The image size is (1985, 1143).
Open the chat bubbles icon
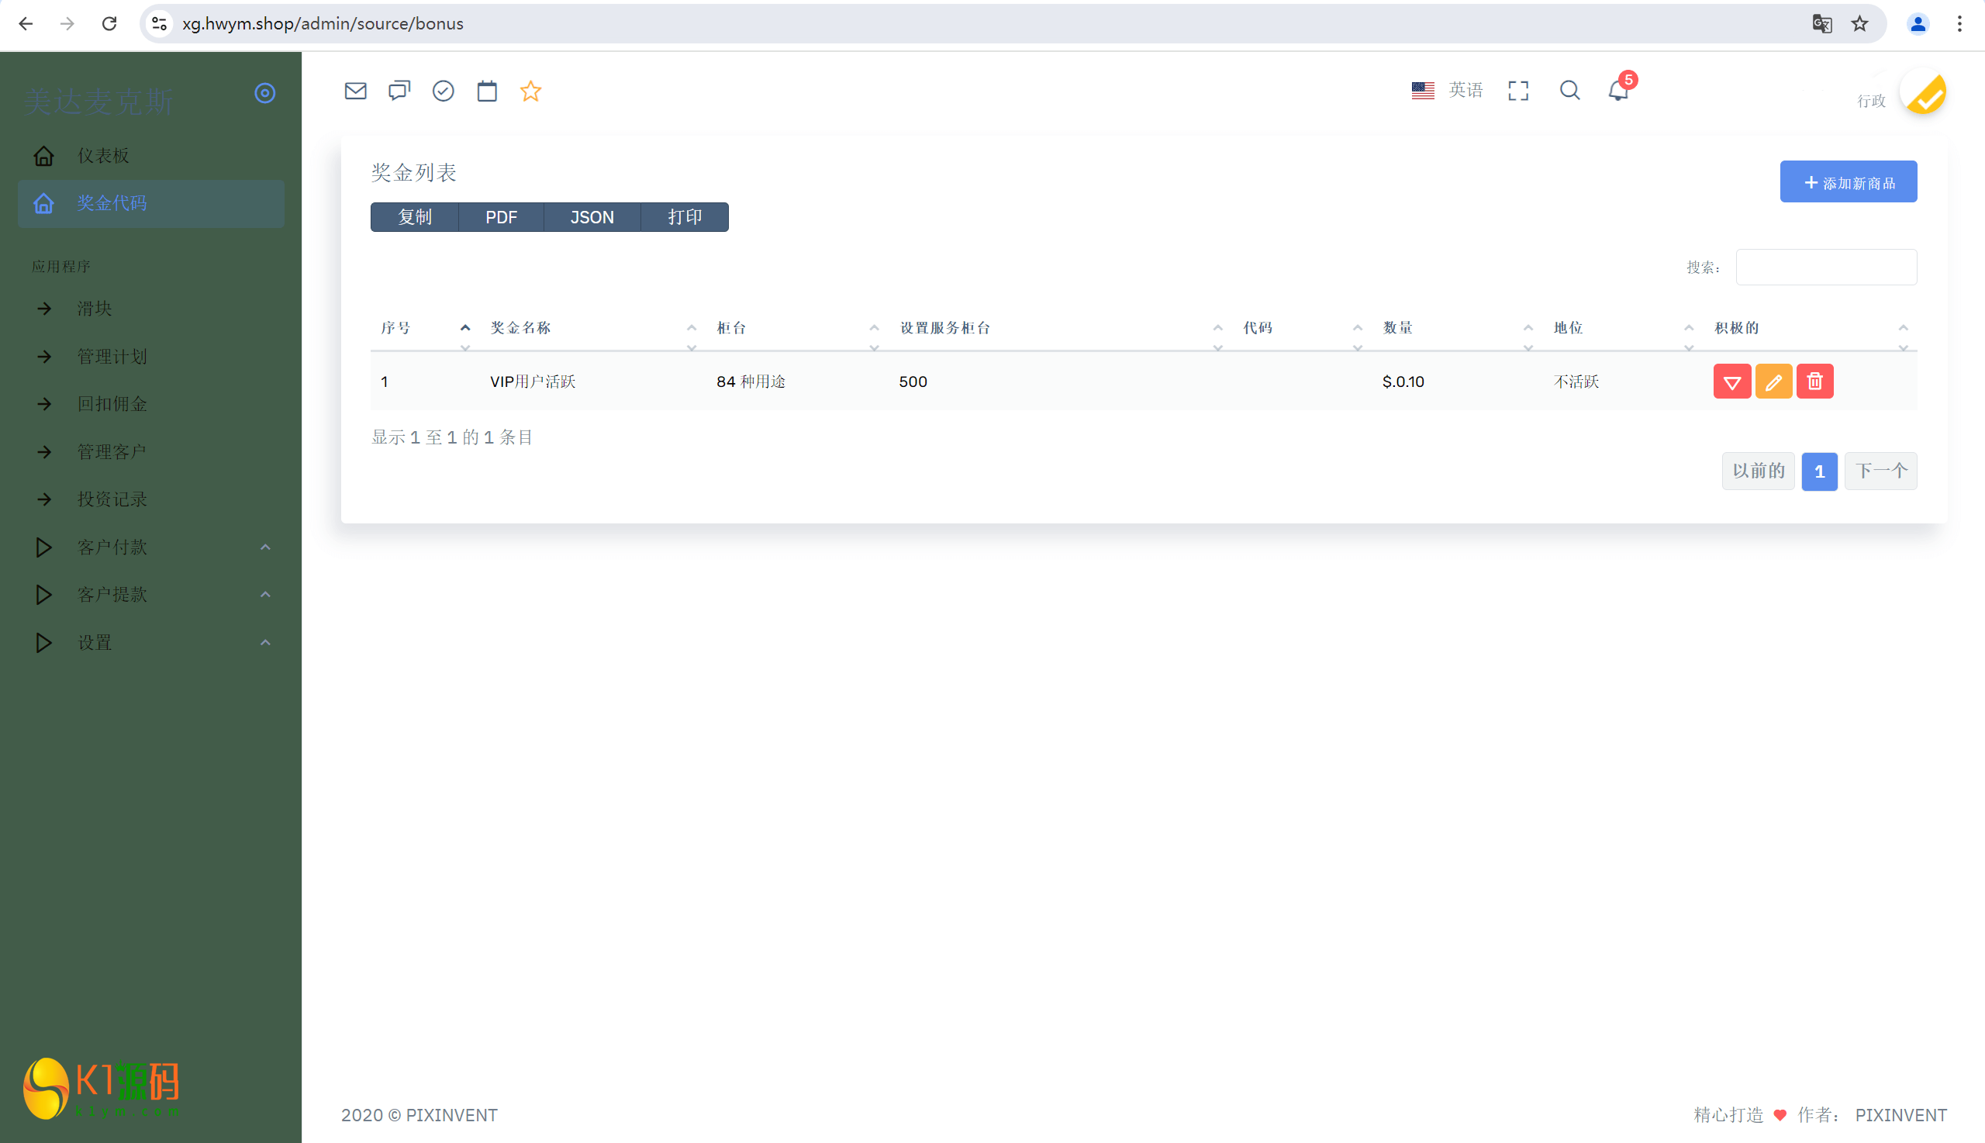click(x=399, y=91)
